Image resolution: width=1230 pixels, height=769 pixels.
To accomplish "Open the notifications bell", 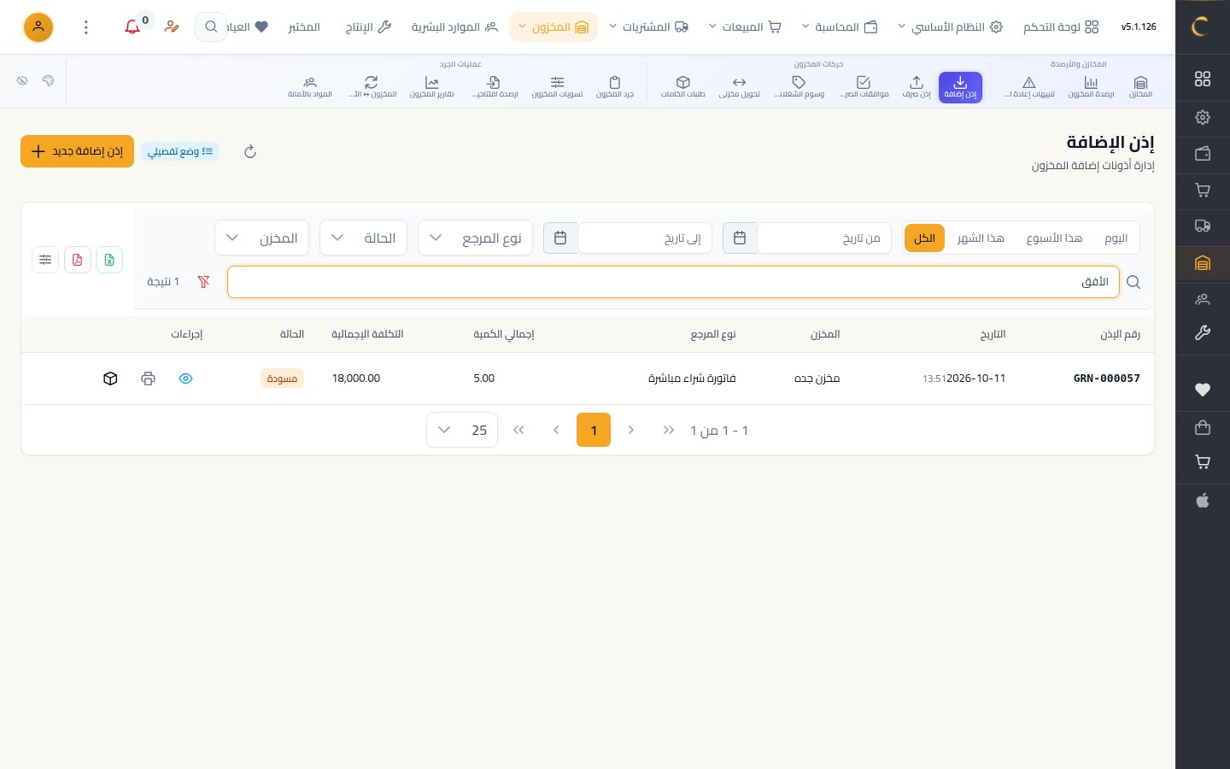I will [x=132, y=27].
